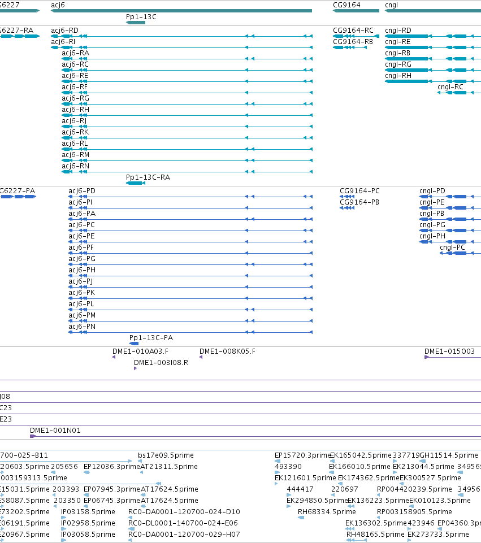
Task: Click the 205656 EST label
Action: click(66, 467)
